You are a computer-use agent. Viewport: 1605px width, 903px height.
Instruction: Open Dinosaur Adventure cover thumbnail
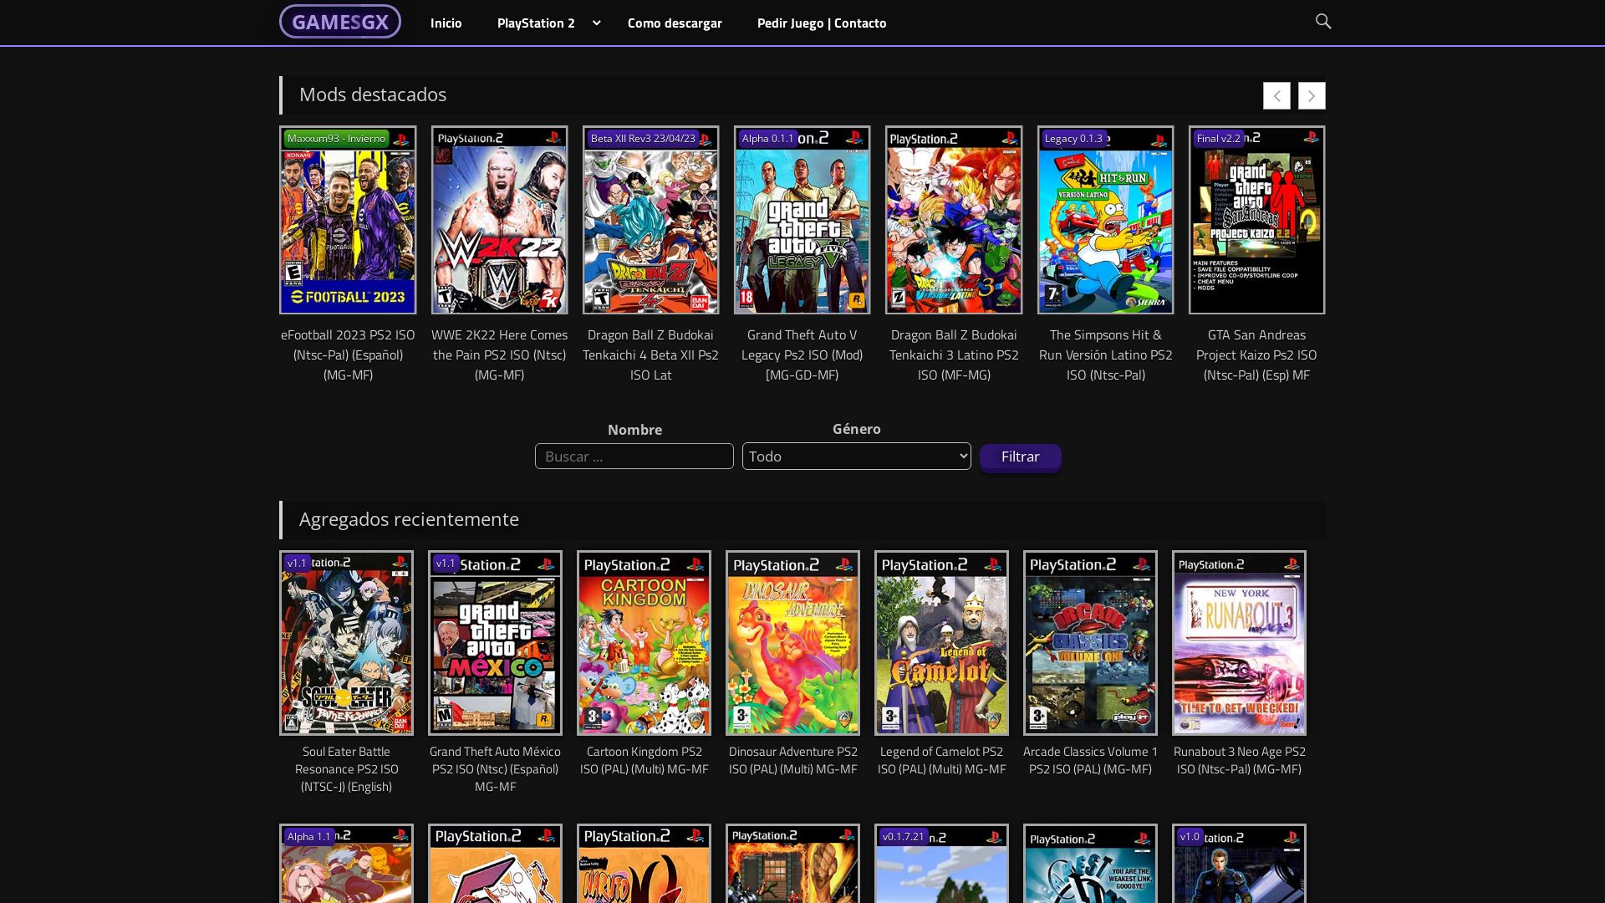coord(792,643)
